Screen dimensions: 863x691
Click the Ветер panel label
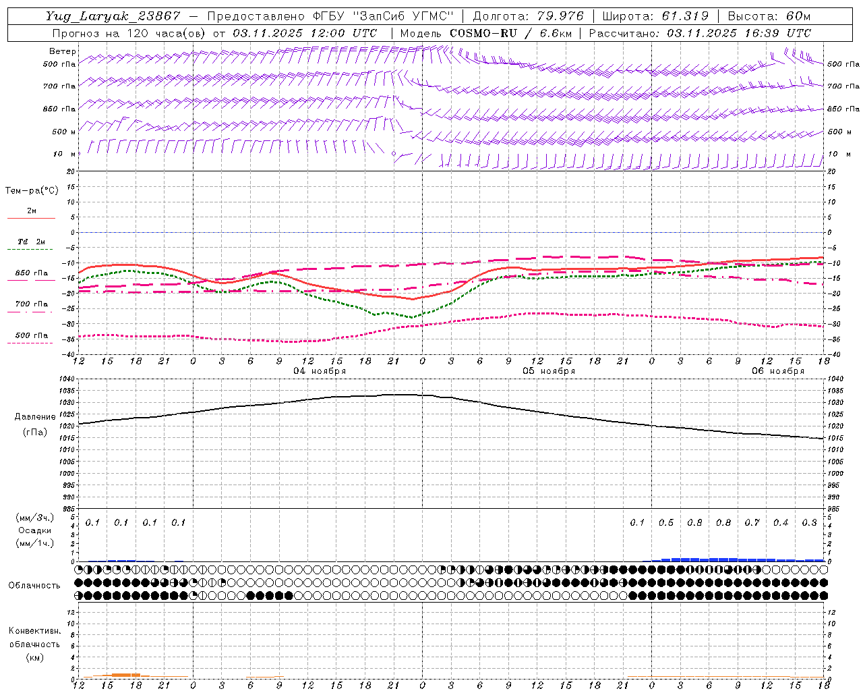pyautogui.click(x=63, y=51)
